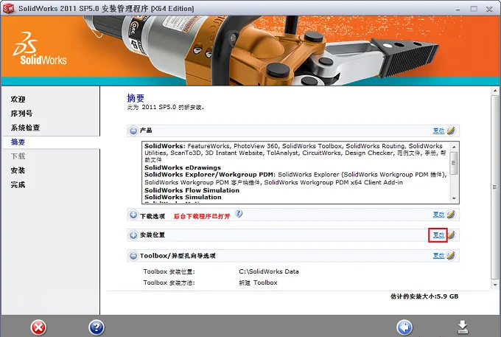Image resolution: width=501 pixels, height=337 pixels.
Task: Click product list scrollbar down arrow
Action: (x=454, y=198)
